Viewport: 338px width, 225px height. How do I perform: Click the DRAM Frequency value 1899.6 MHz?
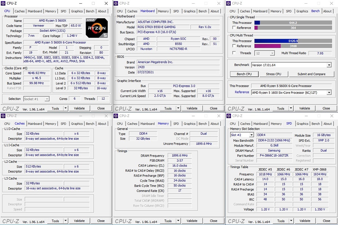[x=179, y=155]
